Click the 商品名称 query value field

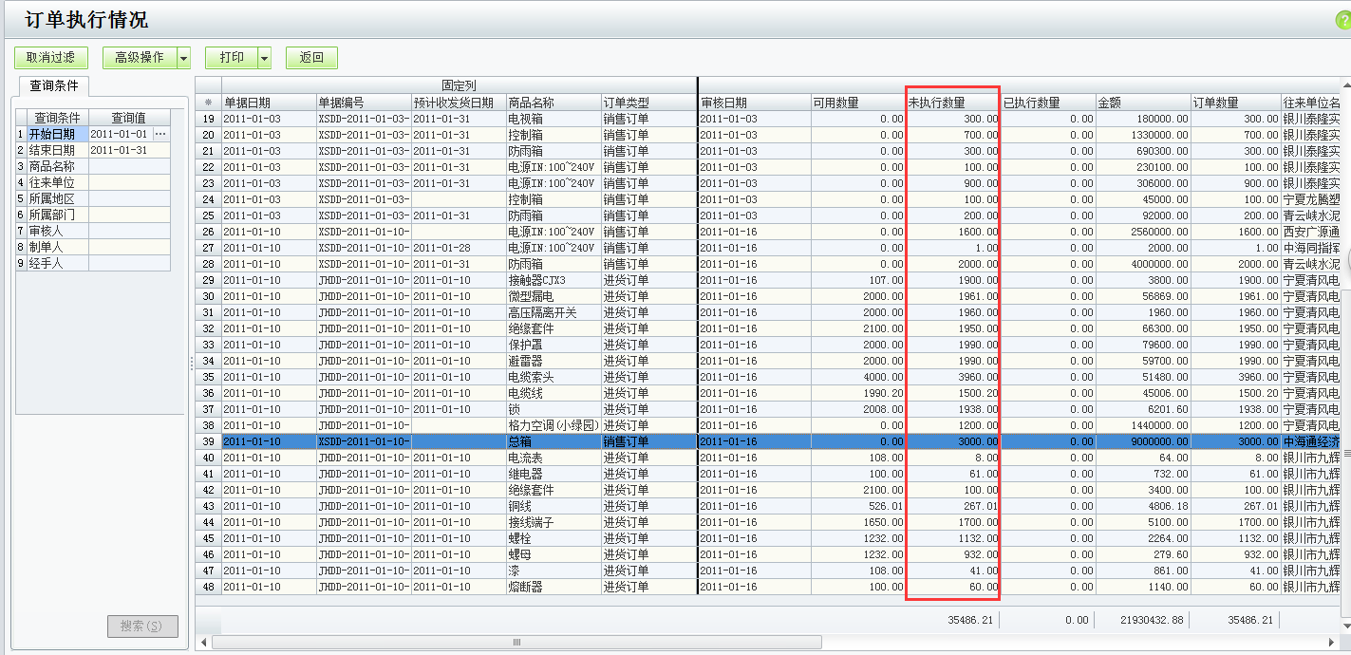coord(129,166)
